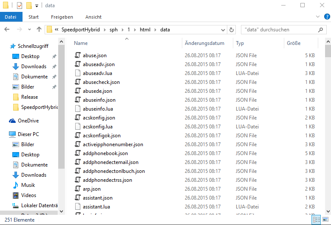Expand the ribbon with the chevron
Viewport: 331px width, 225px height.
coord(318,17)
